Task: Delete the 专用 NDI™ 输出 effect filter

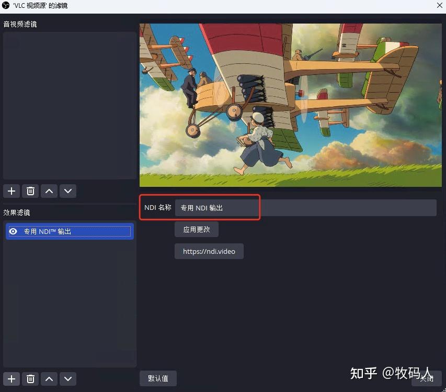Action: click(30, 378)
